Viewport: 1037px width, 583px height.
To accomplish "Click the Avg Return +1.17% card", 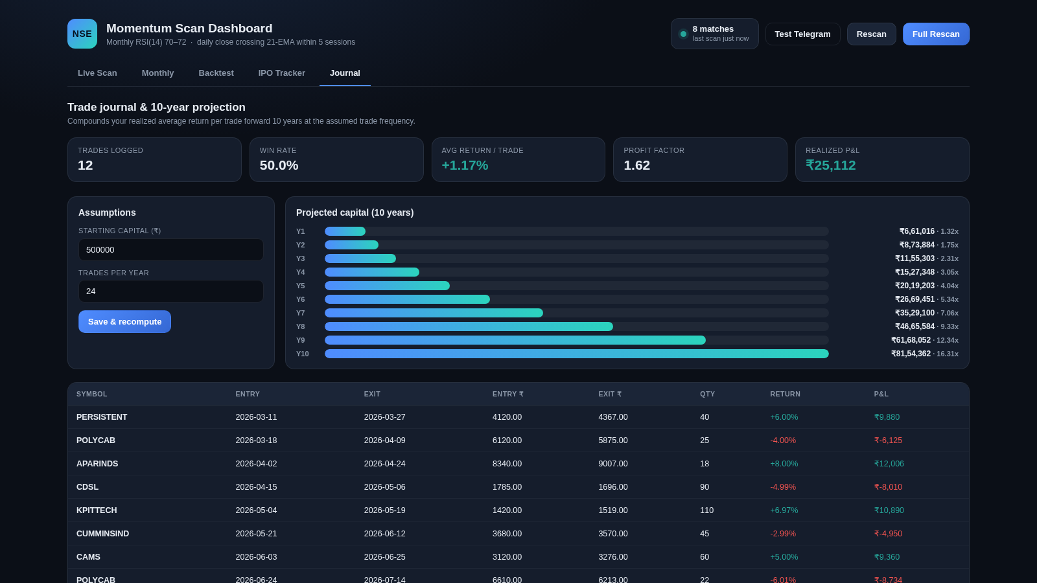I will (x=518, y=159).
